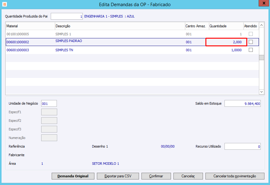The width and height of the screenshot is (270, 185).
Task: Select material code 006001000002
Action: [x=18, y=42]
